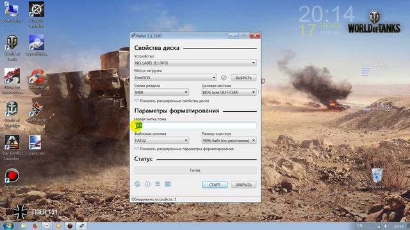Image resolution: width=410 pixels, height=230 pixels.
Task: Launch the War Thunder desktop shortcut
Action: 37,112
